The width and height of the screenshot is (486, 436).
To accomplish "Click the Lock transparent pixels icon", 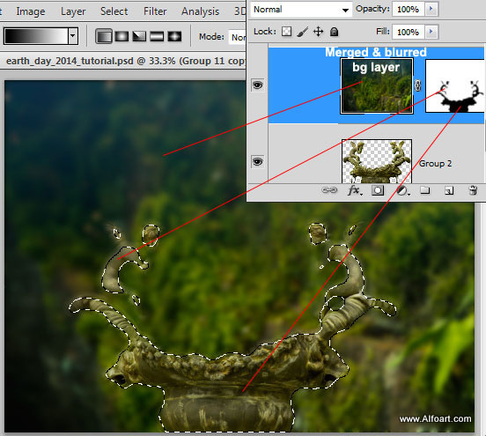I will click(286, 32).
